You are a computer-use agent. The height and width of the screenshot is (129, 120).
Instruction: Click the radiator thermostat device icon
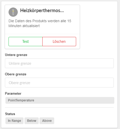[13, 12]
